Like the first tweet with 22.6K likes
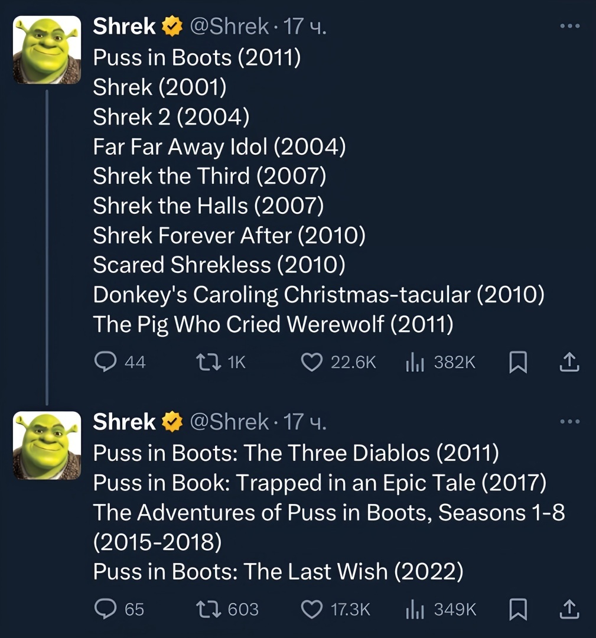 (311, 362)
